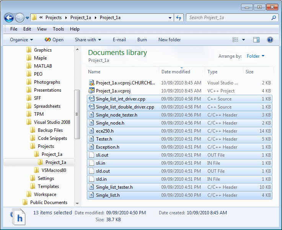The image size is (282, 230).
Task: Open the blue Help question mark icon
Action: coord(270,40)
